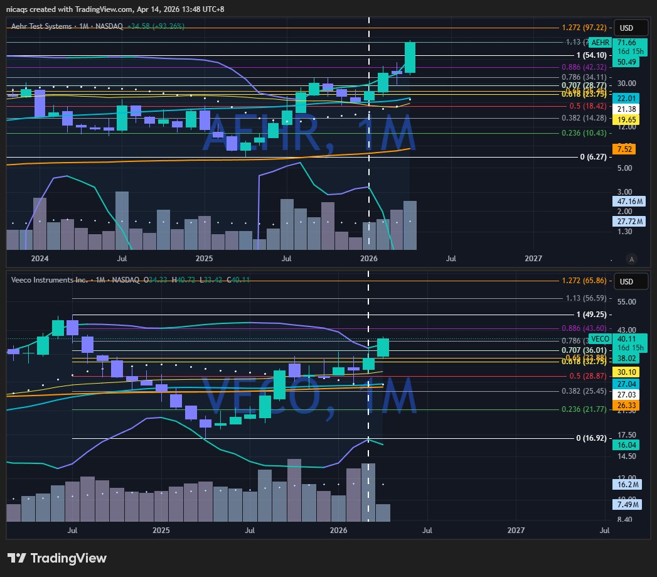Select the Fib level 0.5 (18.42)

click(x=588, y=106)
